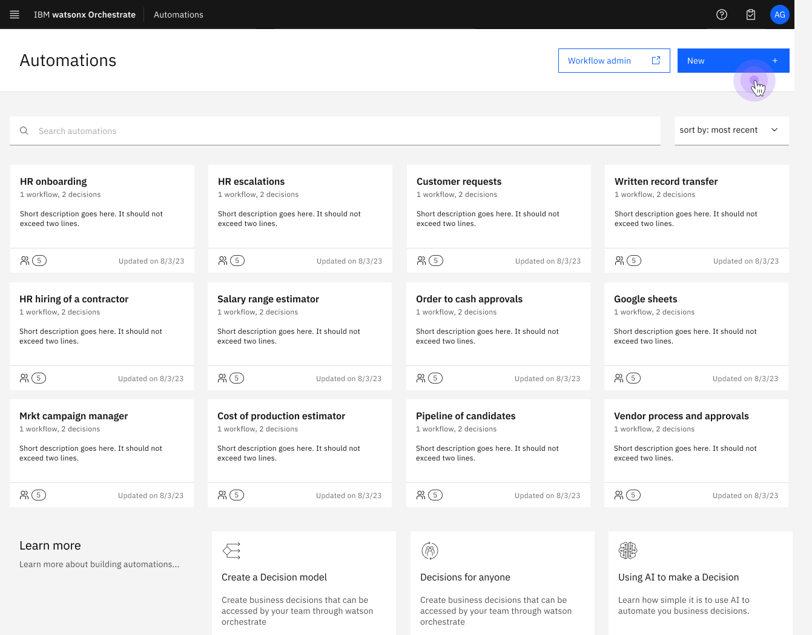Click collaborators icon on Salary range estimator card
The height and width of the screenshot is (635, 812).
point(222,378)
